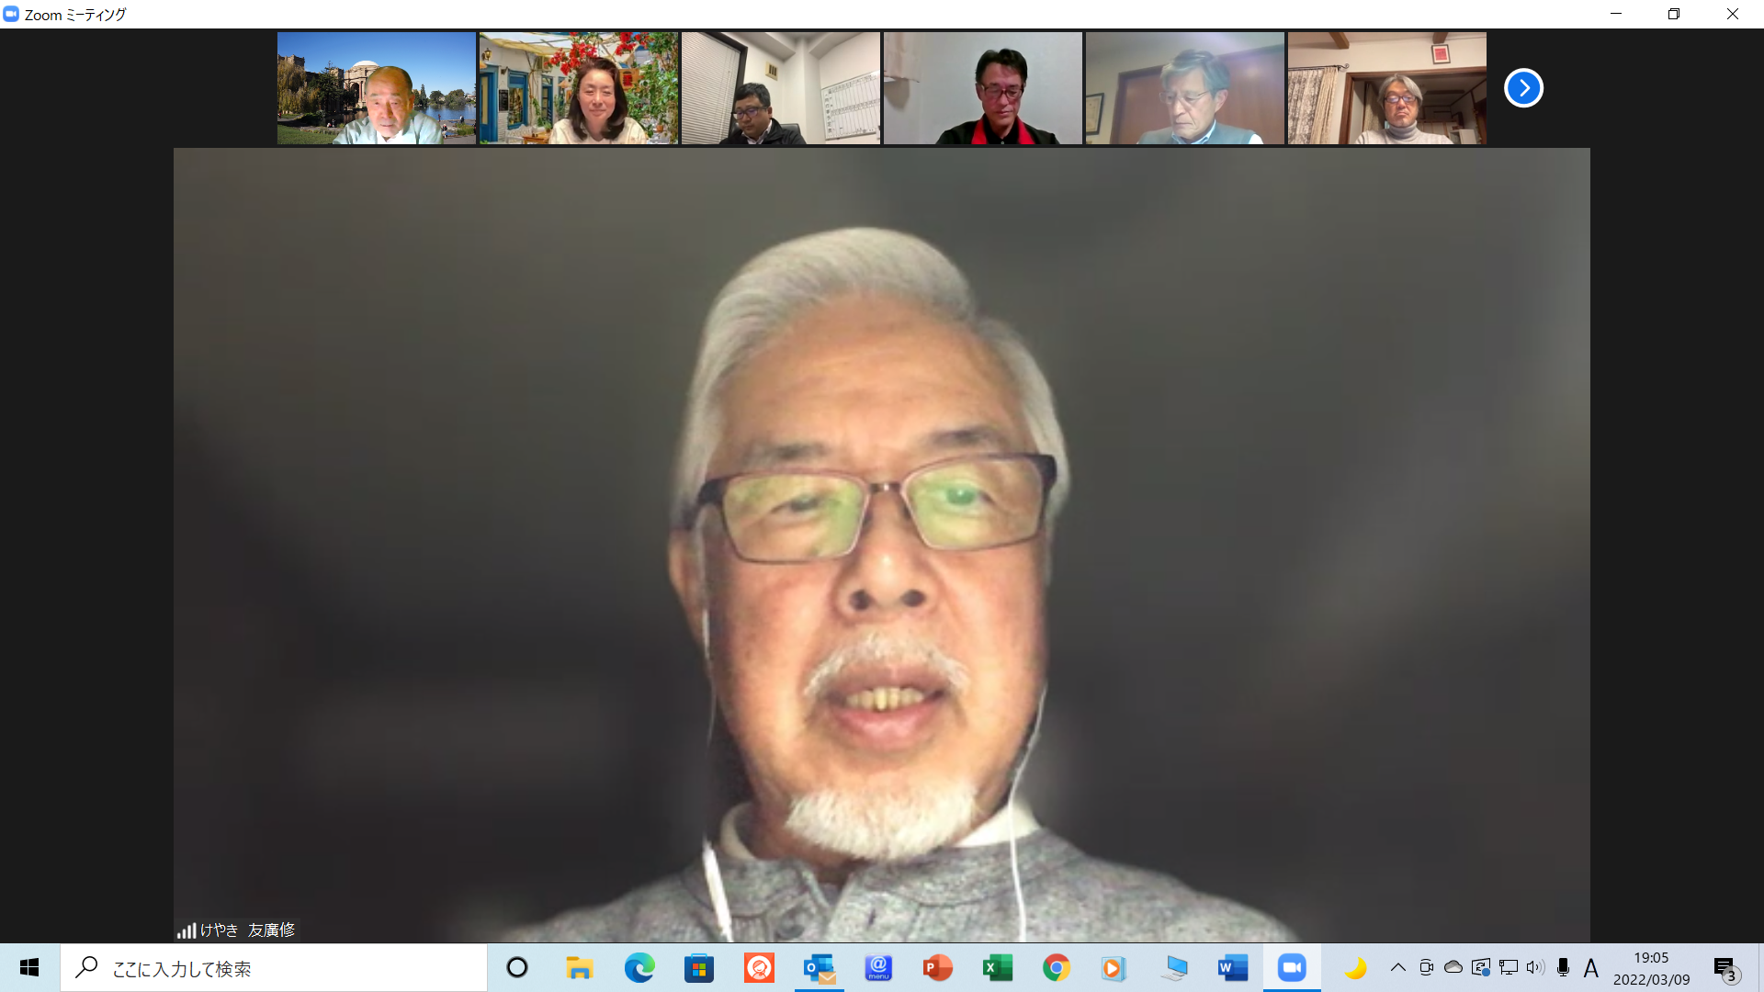Viewport: 1764px width, 992px height.
Task: Click the Zoom logo in the title bar
Action: coord(11,14)
